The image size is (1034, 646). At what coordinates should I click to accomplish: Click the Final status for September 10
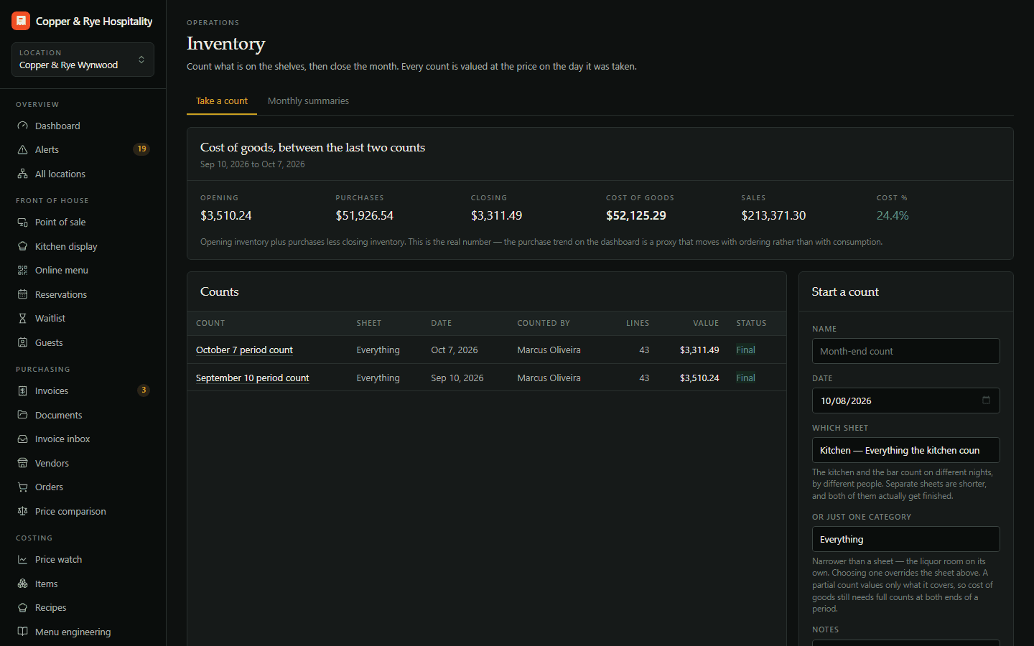[x=745, y=378]
